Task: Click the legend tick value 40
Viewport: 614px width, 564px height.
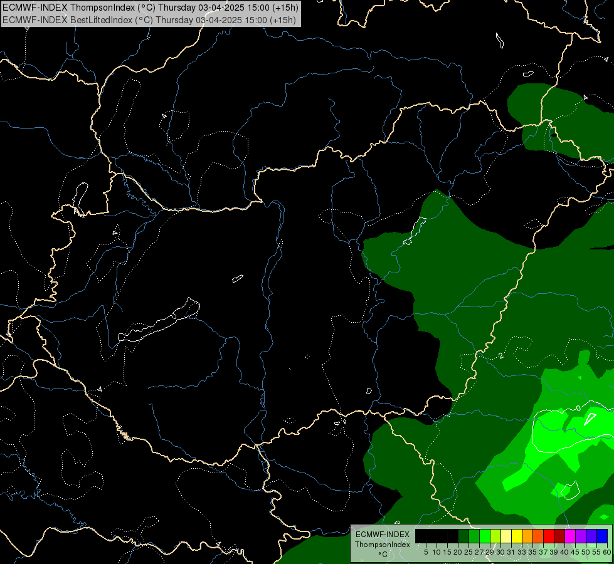Action: pos(564,552)
